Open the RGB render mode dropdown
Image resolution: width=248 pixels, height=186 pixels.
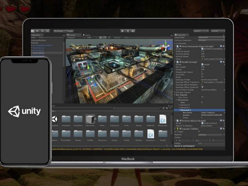coord(92,38)
